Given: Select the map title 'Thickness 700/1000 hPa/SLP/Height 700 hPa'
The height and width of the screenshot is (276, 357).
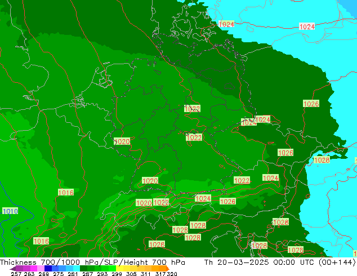Looking at the screenshot, I should pyautogui.click(x=92, y=262).
